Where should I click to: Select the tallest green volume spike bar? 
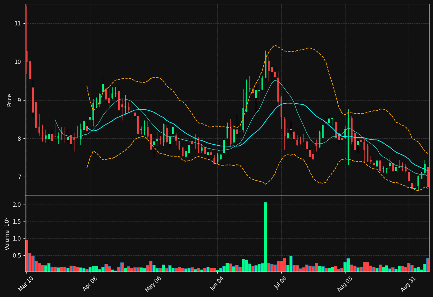tap(265, 237)
